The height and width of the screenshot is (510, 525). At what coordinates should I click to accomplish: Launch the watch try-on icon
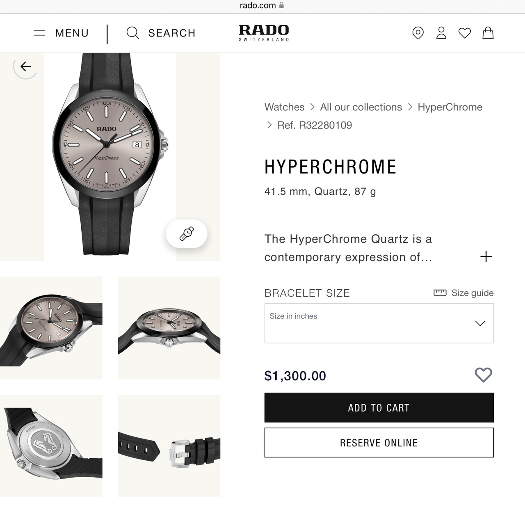(187, 233)
